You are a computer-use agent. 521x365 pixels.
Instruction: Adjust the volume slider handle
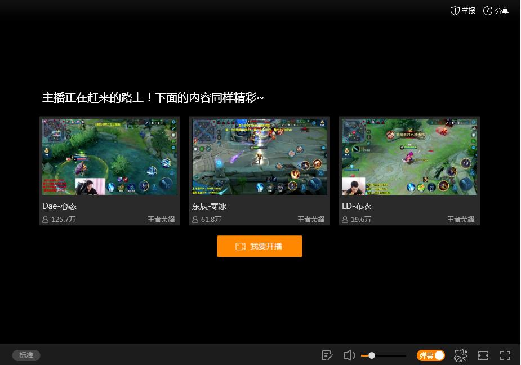click(372, 355)
